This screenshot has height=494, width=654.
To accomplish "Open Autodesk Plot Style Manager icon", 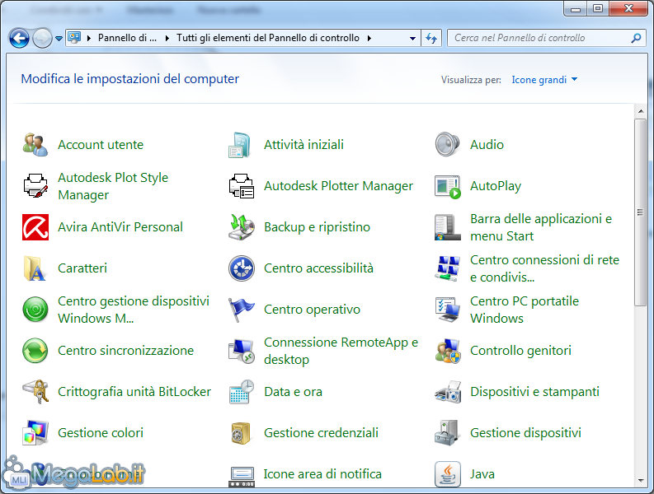I will tap(35, 186).
